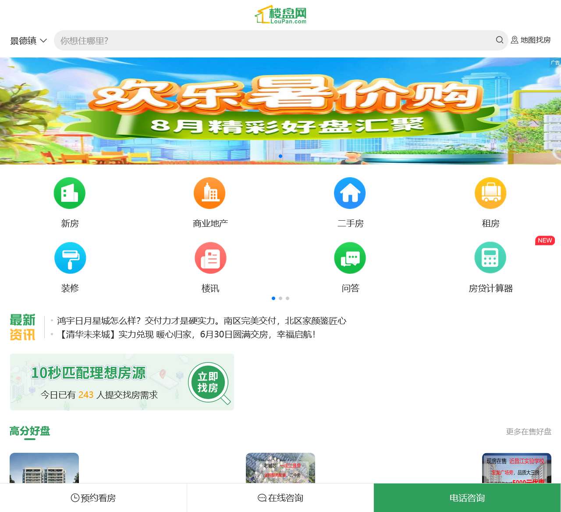561x512 pixels.
Task: Click the clock icon beside 预约看房
Action: pos(75,498)
